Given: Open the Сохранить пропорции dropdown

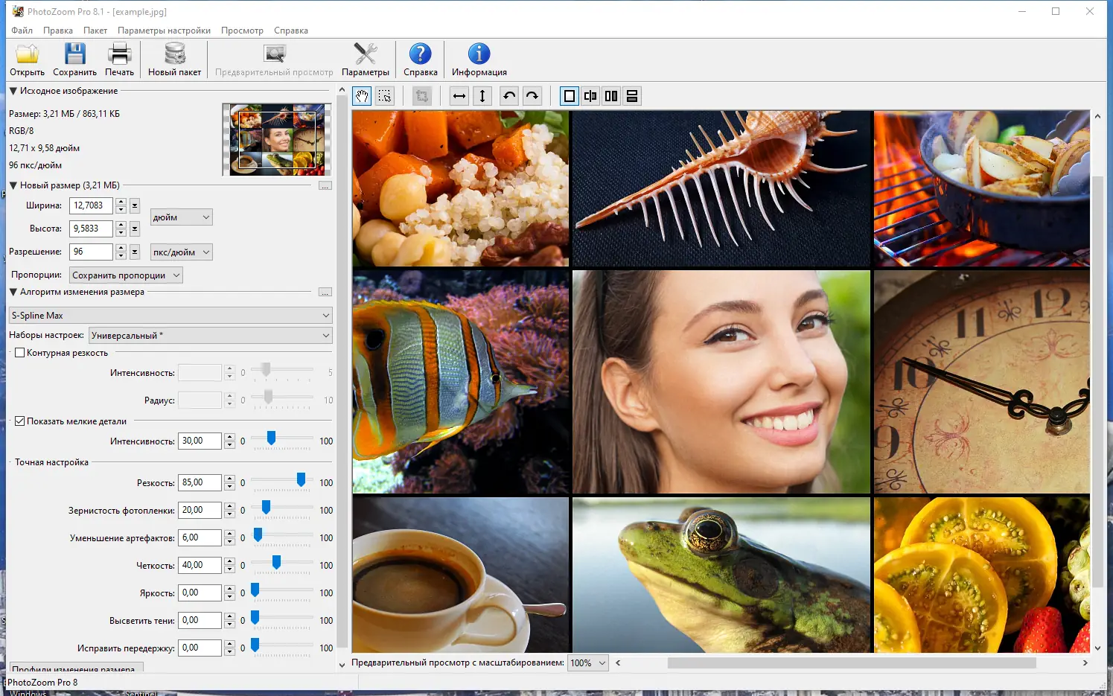Looking at the screenshot, I should [126, 275].
